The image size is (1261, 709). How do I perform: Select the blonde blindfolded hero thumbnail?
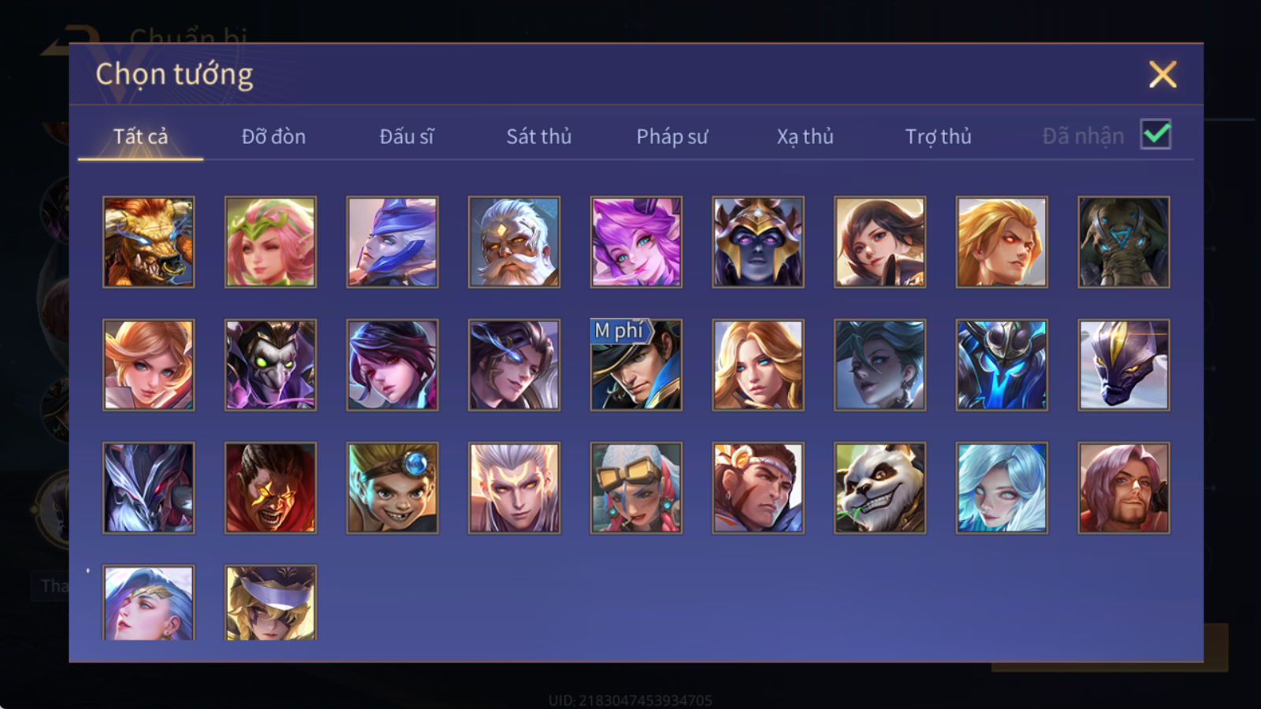click(x=270, y=603)
